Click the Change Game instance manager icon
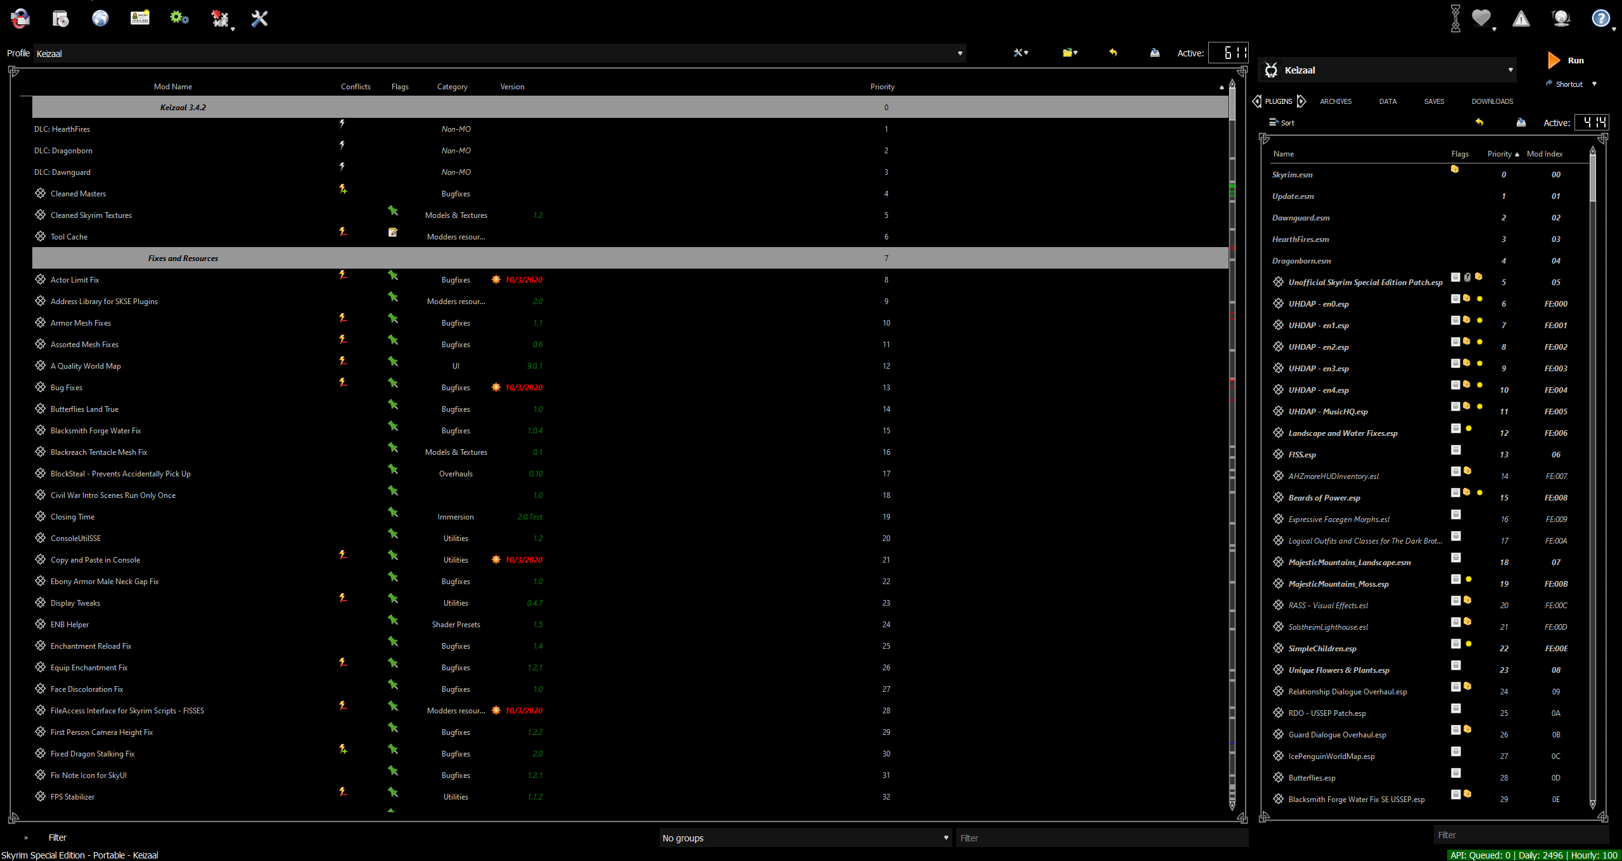The image size is (1622, 861). pos(20,18)
